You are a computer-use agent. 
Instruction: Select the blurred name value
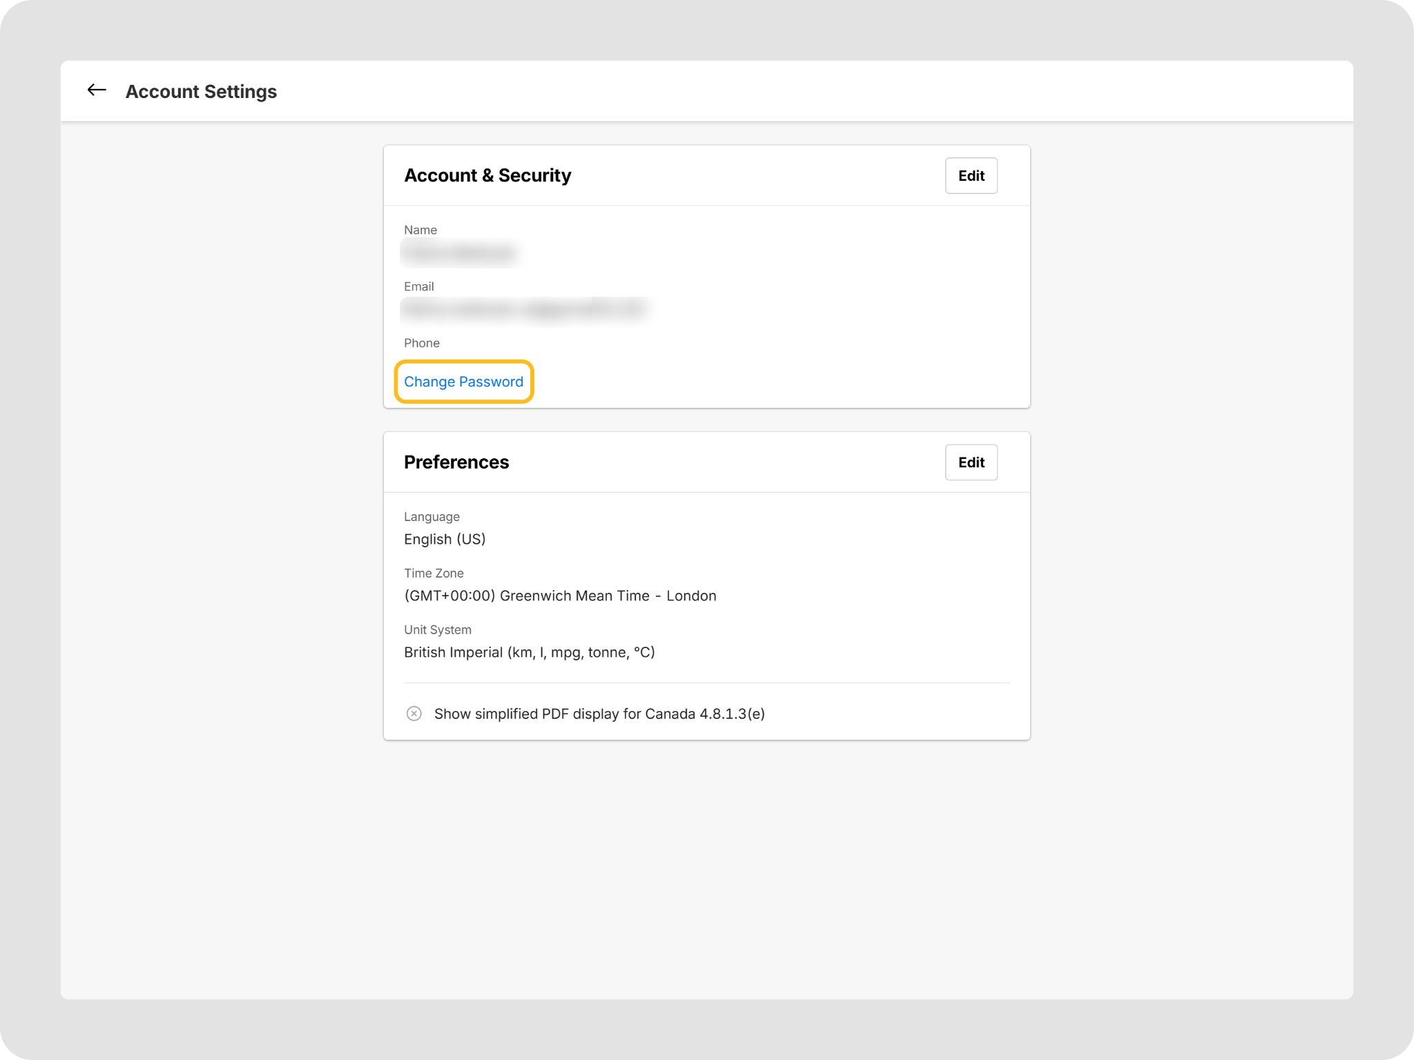pyautogui.click(x=459, y=253)
